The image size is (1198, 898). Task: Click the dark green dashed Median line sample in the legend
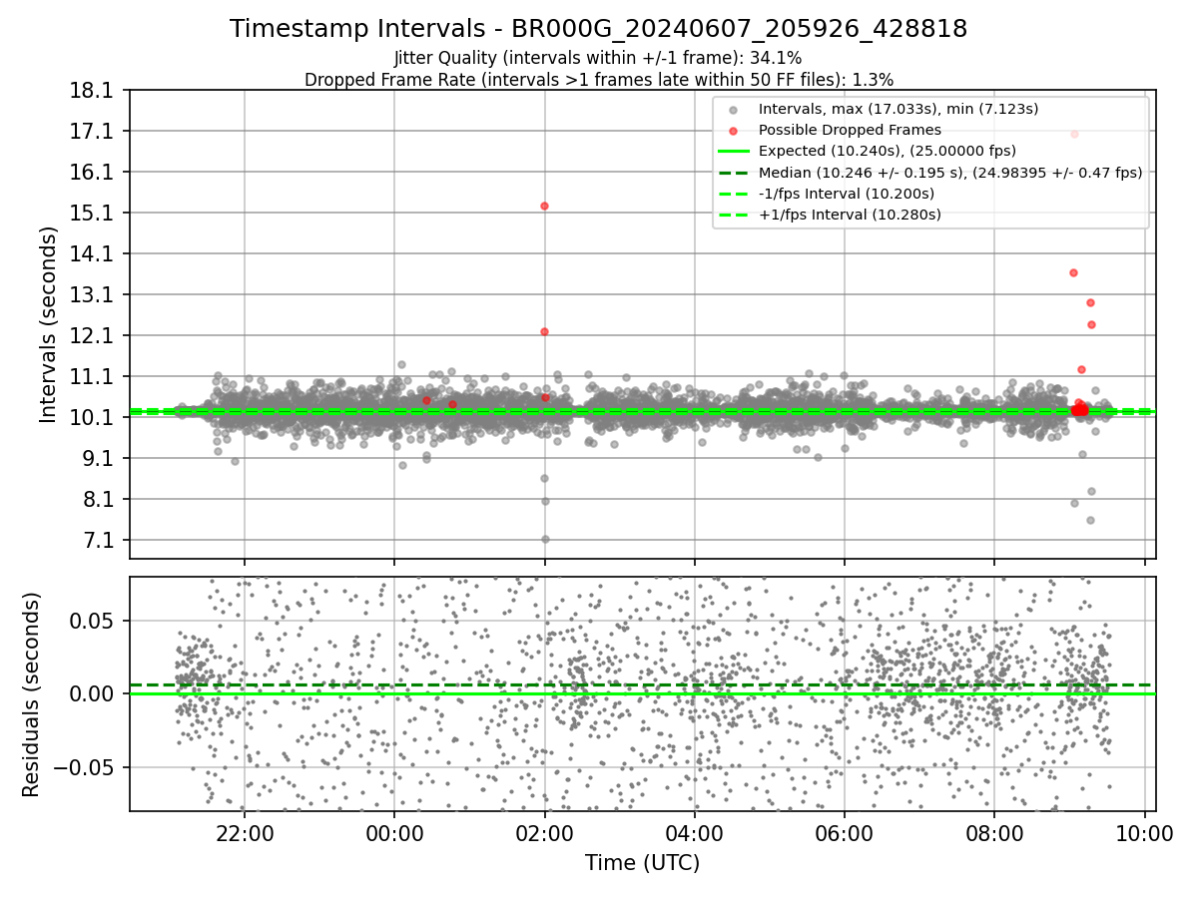pos(734,173)
